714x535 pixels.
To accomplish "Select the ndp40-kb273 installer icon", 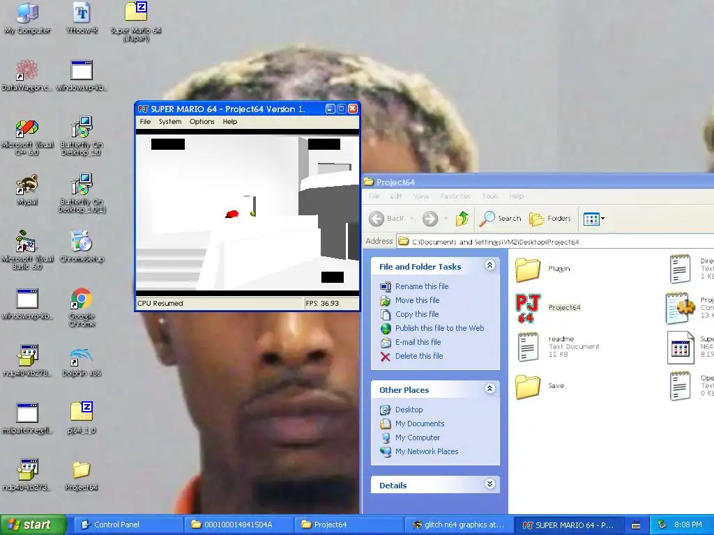I will point(27,475).
